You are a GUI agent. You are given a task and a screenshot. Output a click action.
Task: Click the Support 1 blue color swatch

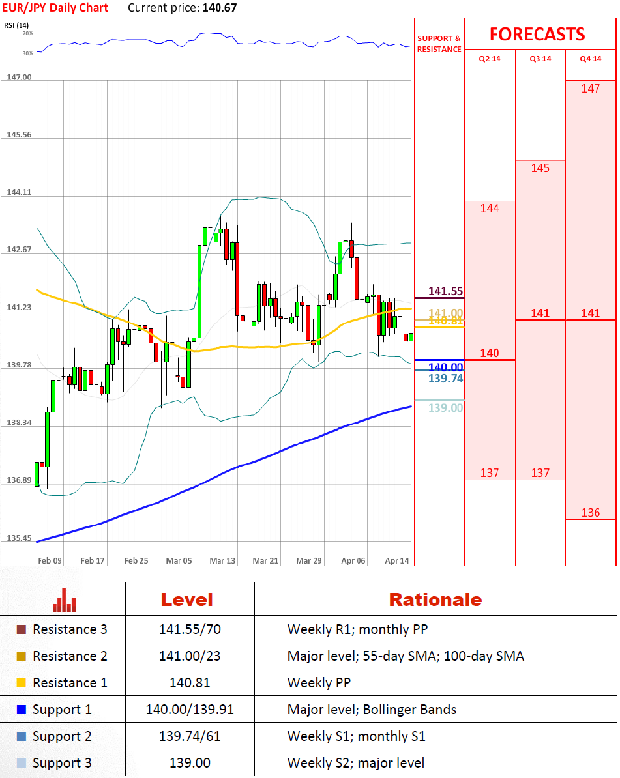coord(22,710)
